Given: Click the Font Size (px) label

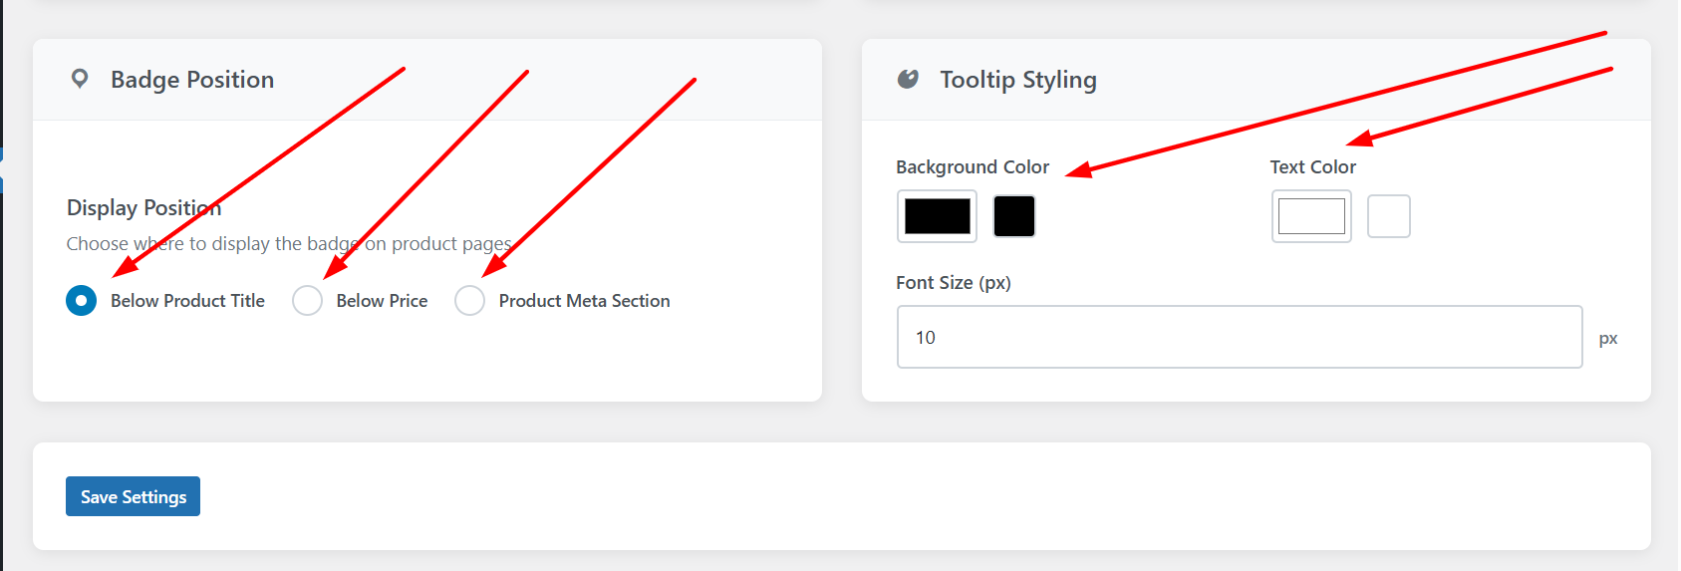Looking at the screenshot, I should (953, 283).
